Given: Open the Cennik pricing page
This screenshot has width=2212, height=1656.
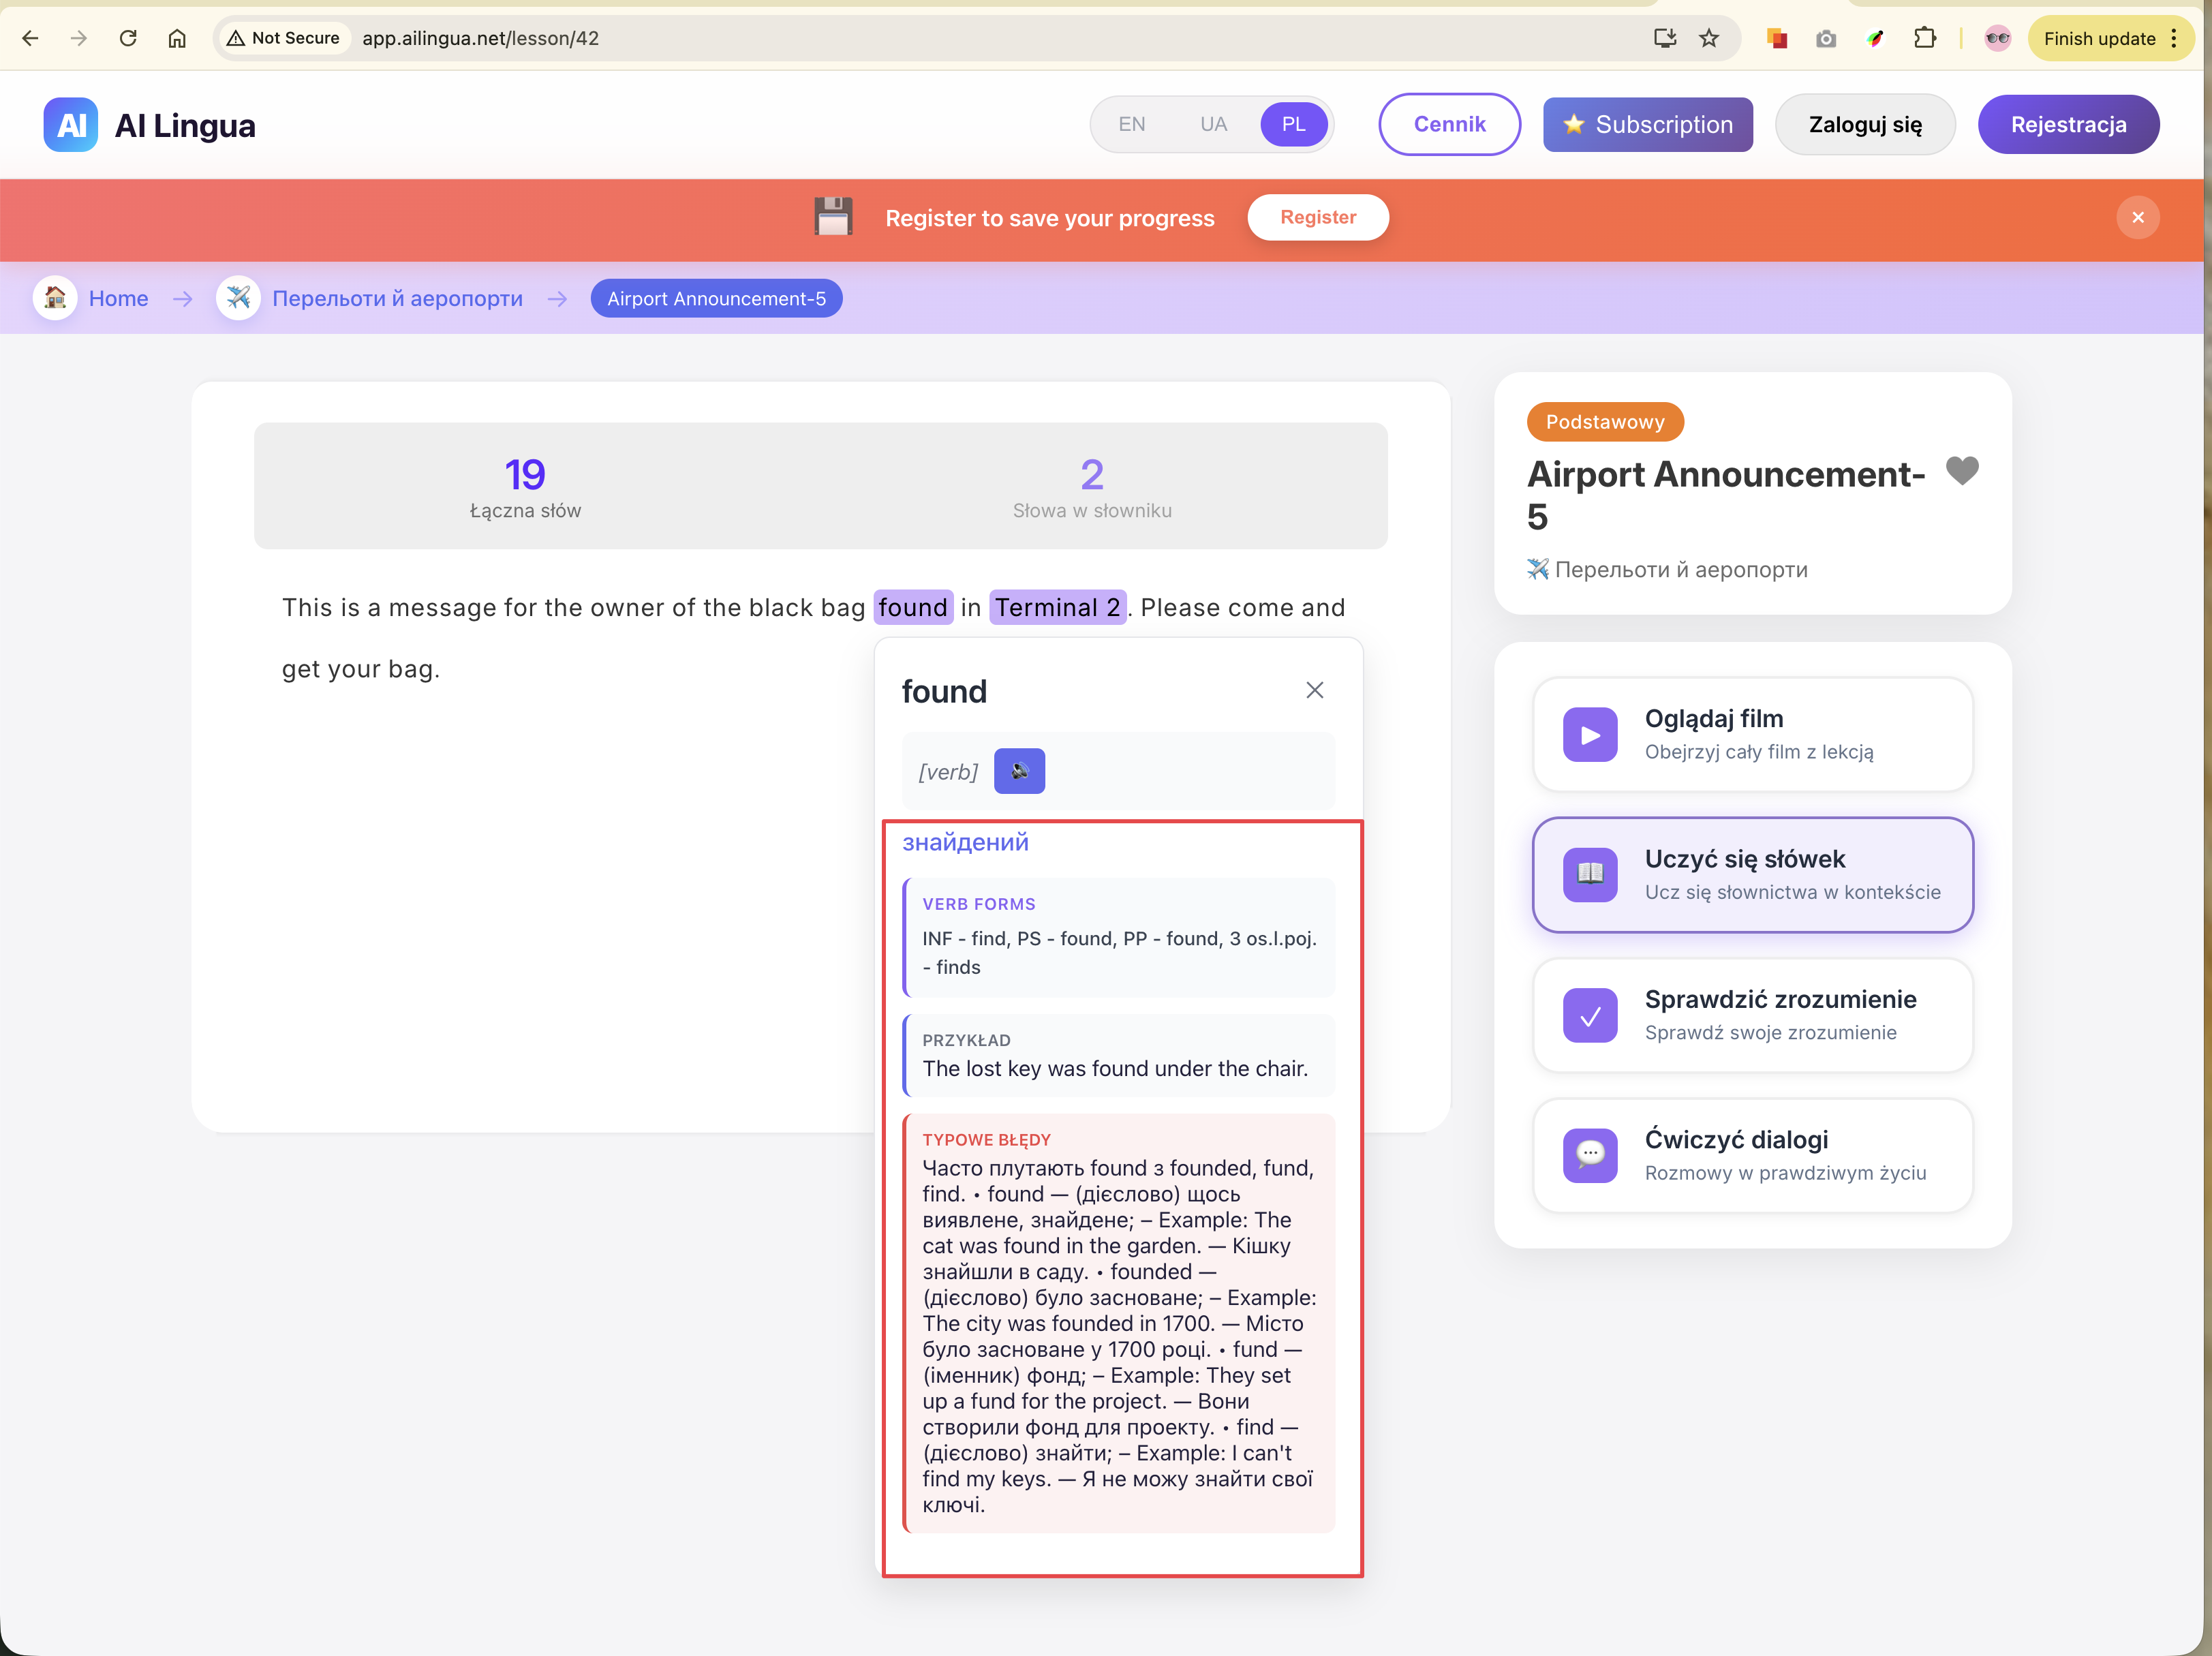Looking at the screenshot, I should coord(1449,124).
